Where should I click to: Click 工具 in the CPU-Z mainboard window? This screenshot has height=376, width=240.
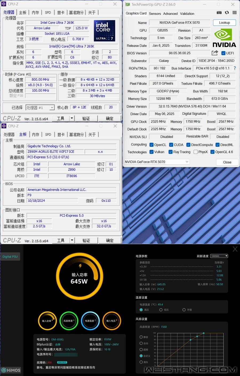tap(61, 240)
